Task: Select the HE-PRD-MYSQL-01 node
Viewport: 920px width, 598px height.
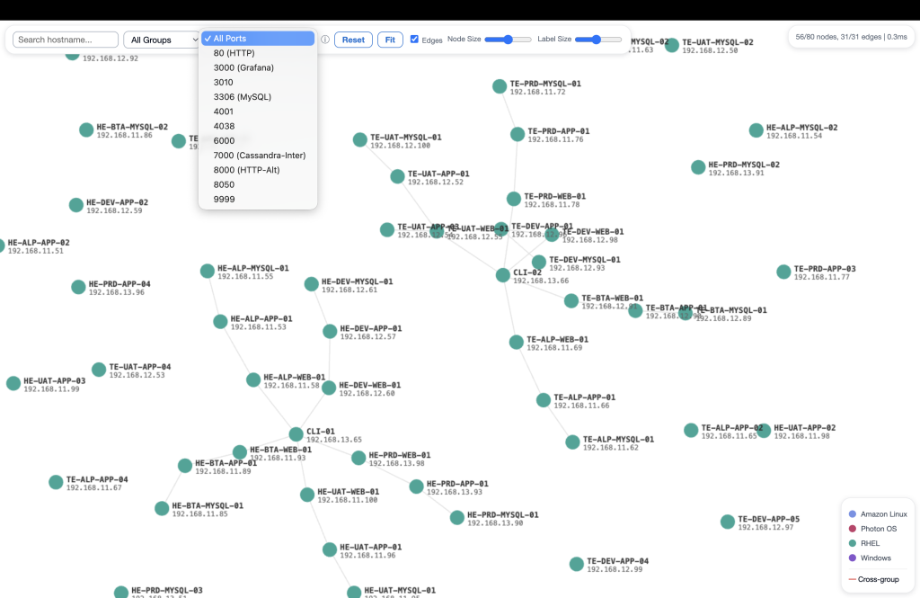Action: pos(457,518)
